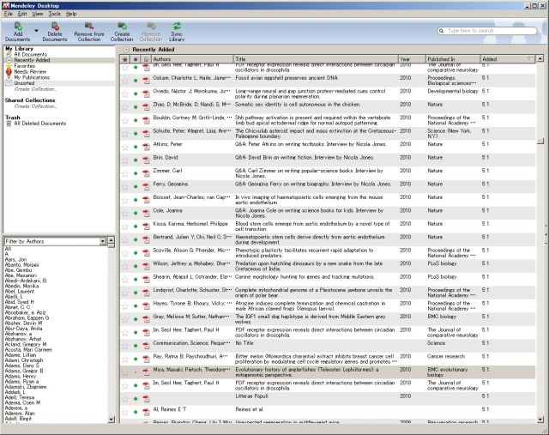549x435 pixels.
Task: Open the Edit menu
Action: 22,14
